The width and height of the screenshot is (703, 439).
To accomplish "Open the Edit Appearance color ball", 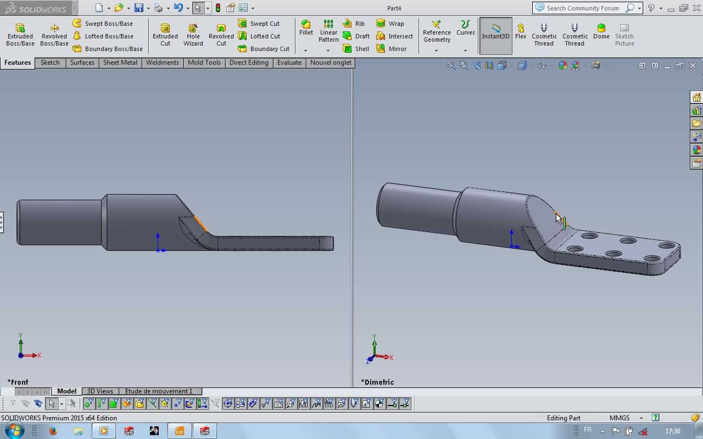I will pyautogui.click(x=563, y=65).
